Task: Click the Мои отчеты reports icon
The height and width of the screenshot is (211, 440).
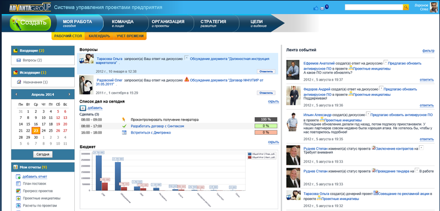Action: (x=16, y=167)
